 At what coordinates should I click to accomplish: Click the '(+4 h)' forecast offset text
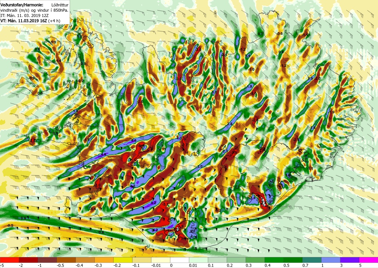[54, 21]
